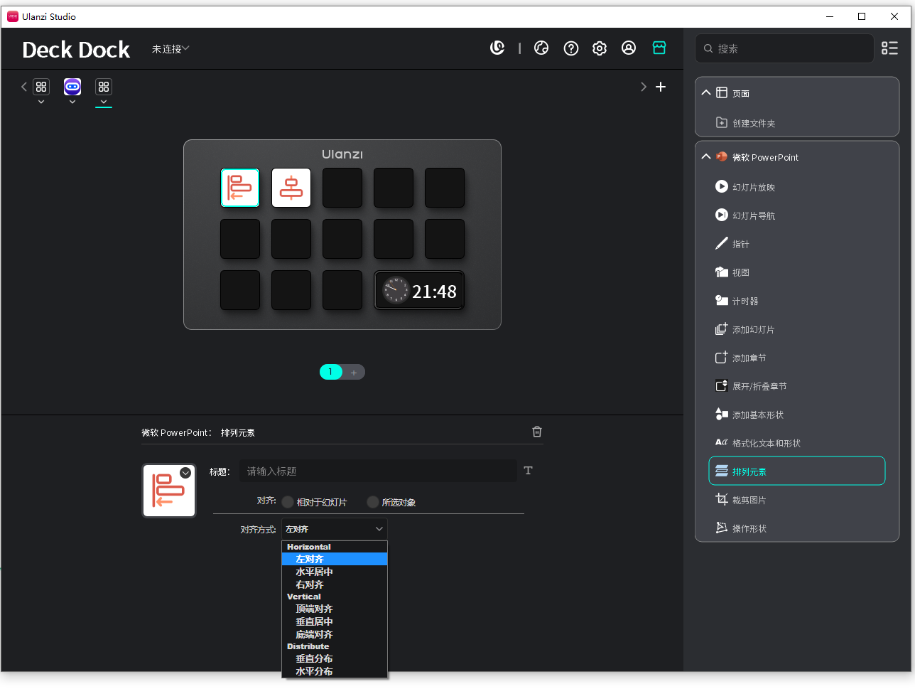Open the 未连接 device dropdown

pos(170,49)
